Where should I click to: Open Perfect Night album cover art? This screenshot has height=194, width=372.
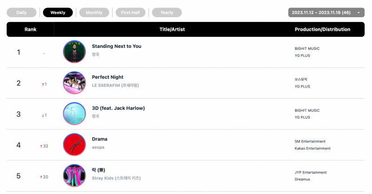pyautogui.click(x=74, y=83)
